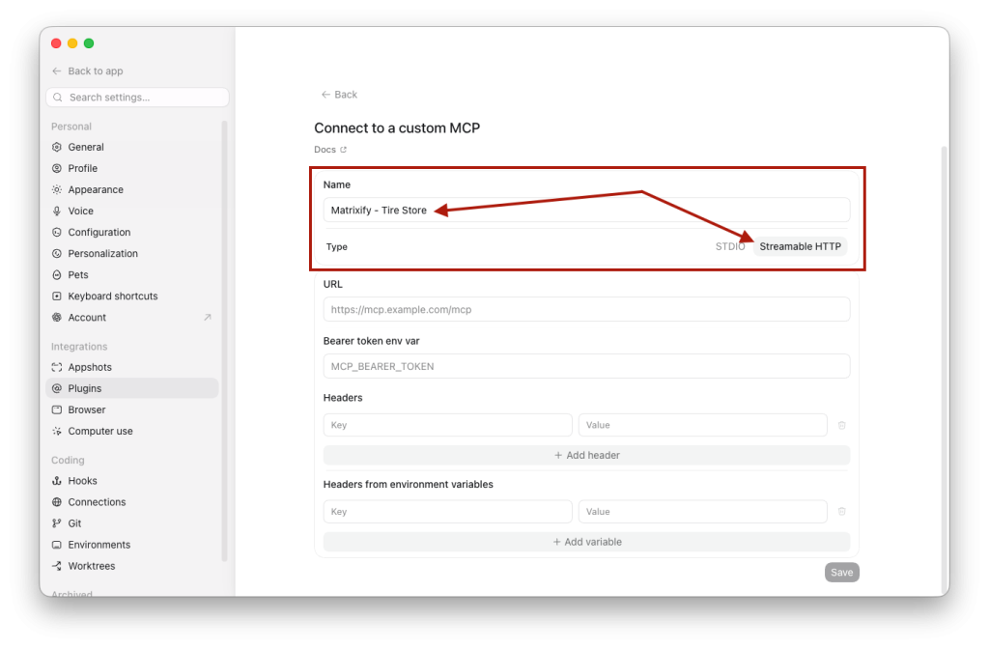Viewport: 989px width, 649px height.
Task: Click the Git branch icon
Action: (x=57, y=523)
